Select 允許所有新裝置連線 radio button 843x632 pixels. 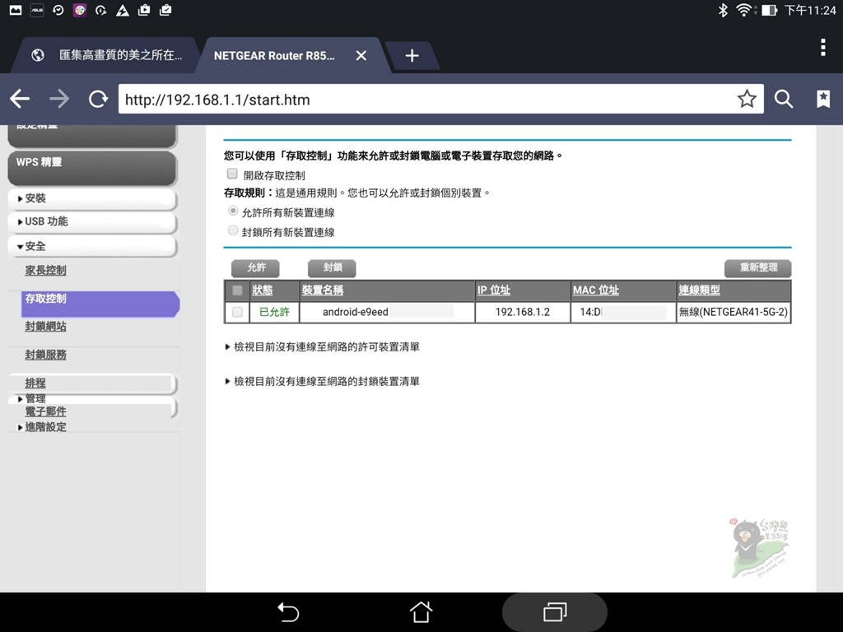click(233, 211)
